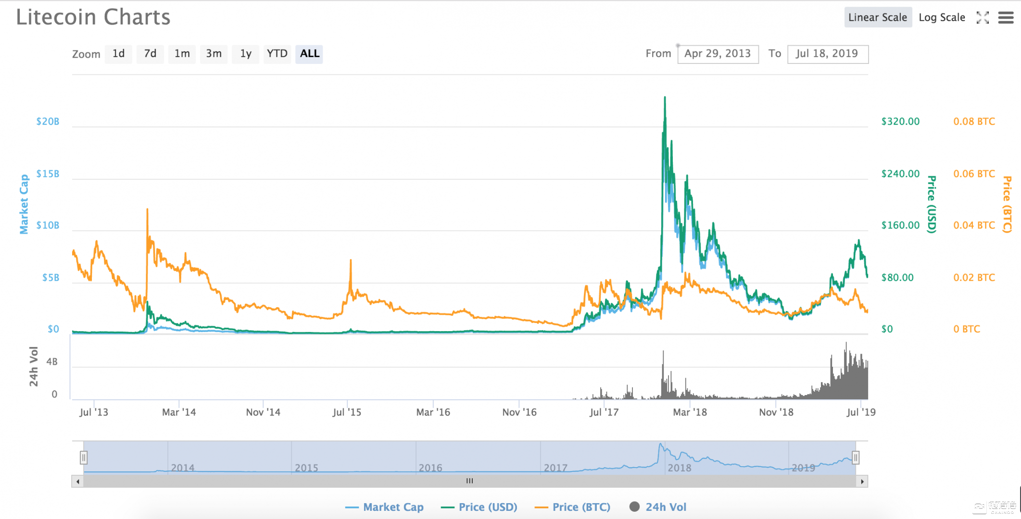Click the From date field
This screenshot has height=519, width=1021.
pos(718,54)
